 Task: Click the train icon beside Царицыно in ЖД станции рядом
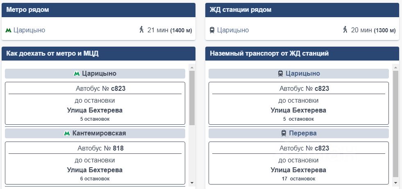pyautogui.click(x=212, y=30)
